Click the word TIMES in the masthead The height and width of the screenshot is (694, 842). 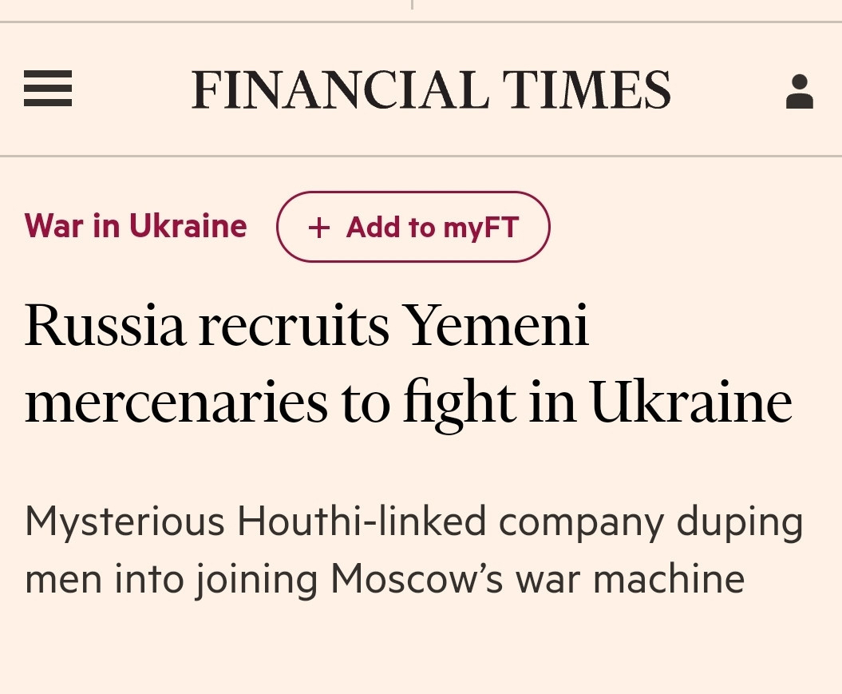pos(587,89)
